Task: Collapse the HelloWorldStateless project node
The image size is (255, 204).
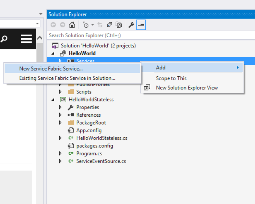Action: (53, 100)
